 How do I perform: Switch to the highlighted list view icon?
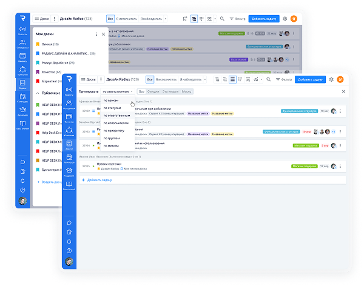coord(232,79)
